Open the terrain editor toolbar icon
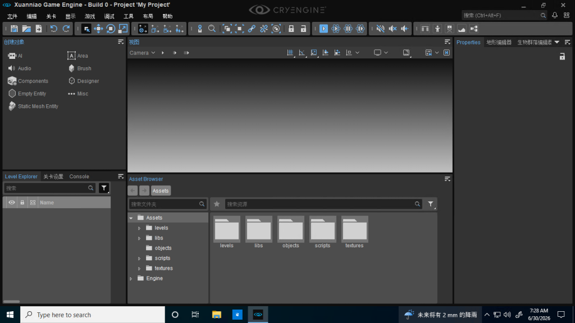This screenshot has height=323, width=575. [x=462, y=29]
